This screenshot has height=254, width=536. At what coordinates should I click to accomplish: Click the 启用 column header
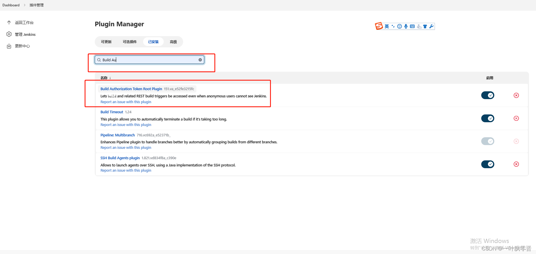[490, 78]
